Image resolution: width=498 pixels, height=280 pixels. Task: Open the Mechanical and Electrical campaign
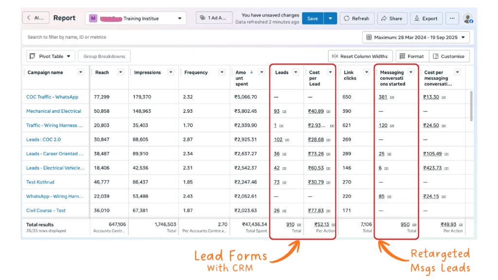53,111
